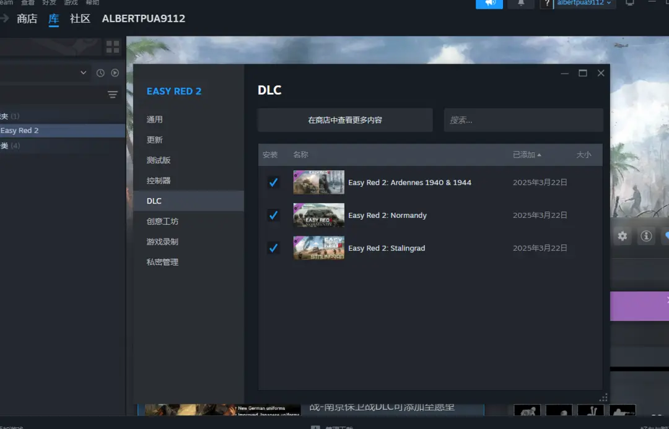Click the announcements megaphone icon
This screenshot has width=669, height=429.
(x=489, y=4)
